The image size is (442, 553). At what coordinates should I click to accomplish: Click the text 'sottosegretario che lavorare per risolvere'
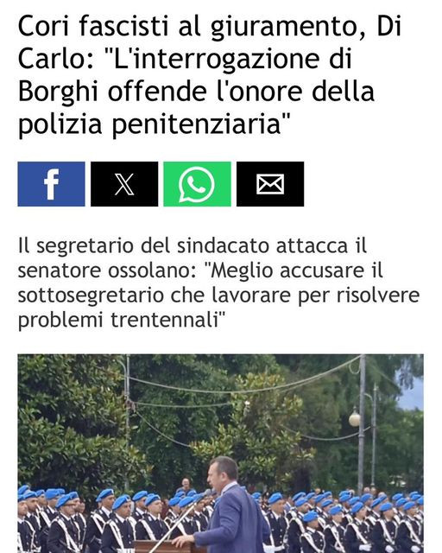pos(218,296)
